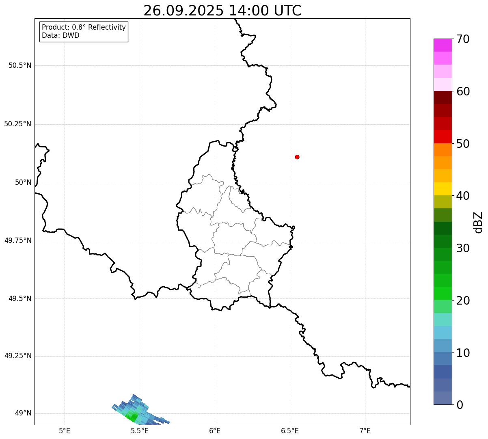Click the '50.25°N' latitude label
This screenshot has height=439, width=488.
click(17, 124)
